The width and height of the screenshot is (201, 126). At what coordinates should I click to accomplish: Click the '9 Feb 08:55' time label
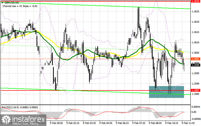(155, 123)
